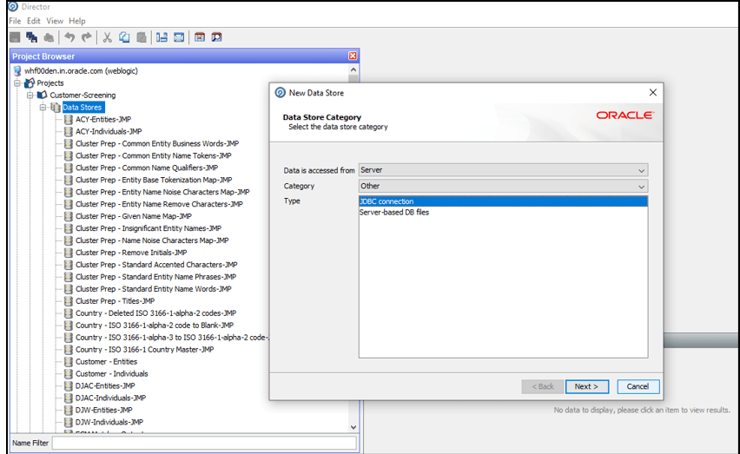Click the Data Stores node icon
The width and height of the screenshot is (740, 454).
pyautogui.click(x=56, y=108)
